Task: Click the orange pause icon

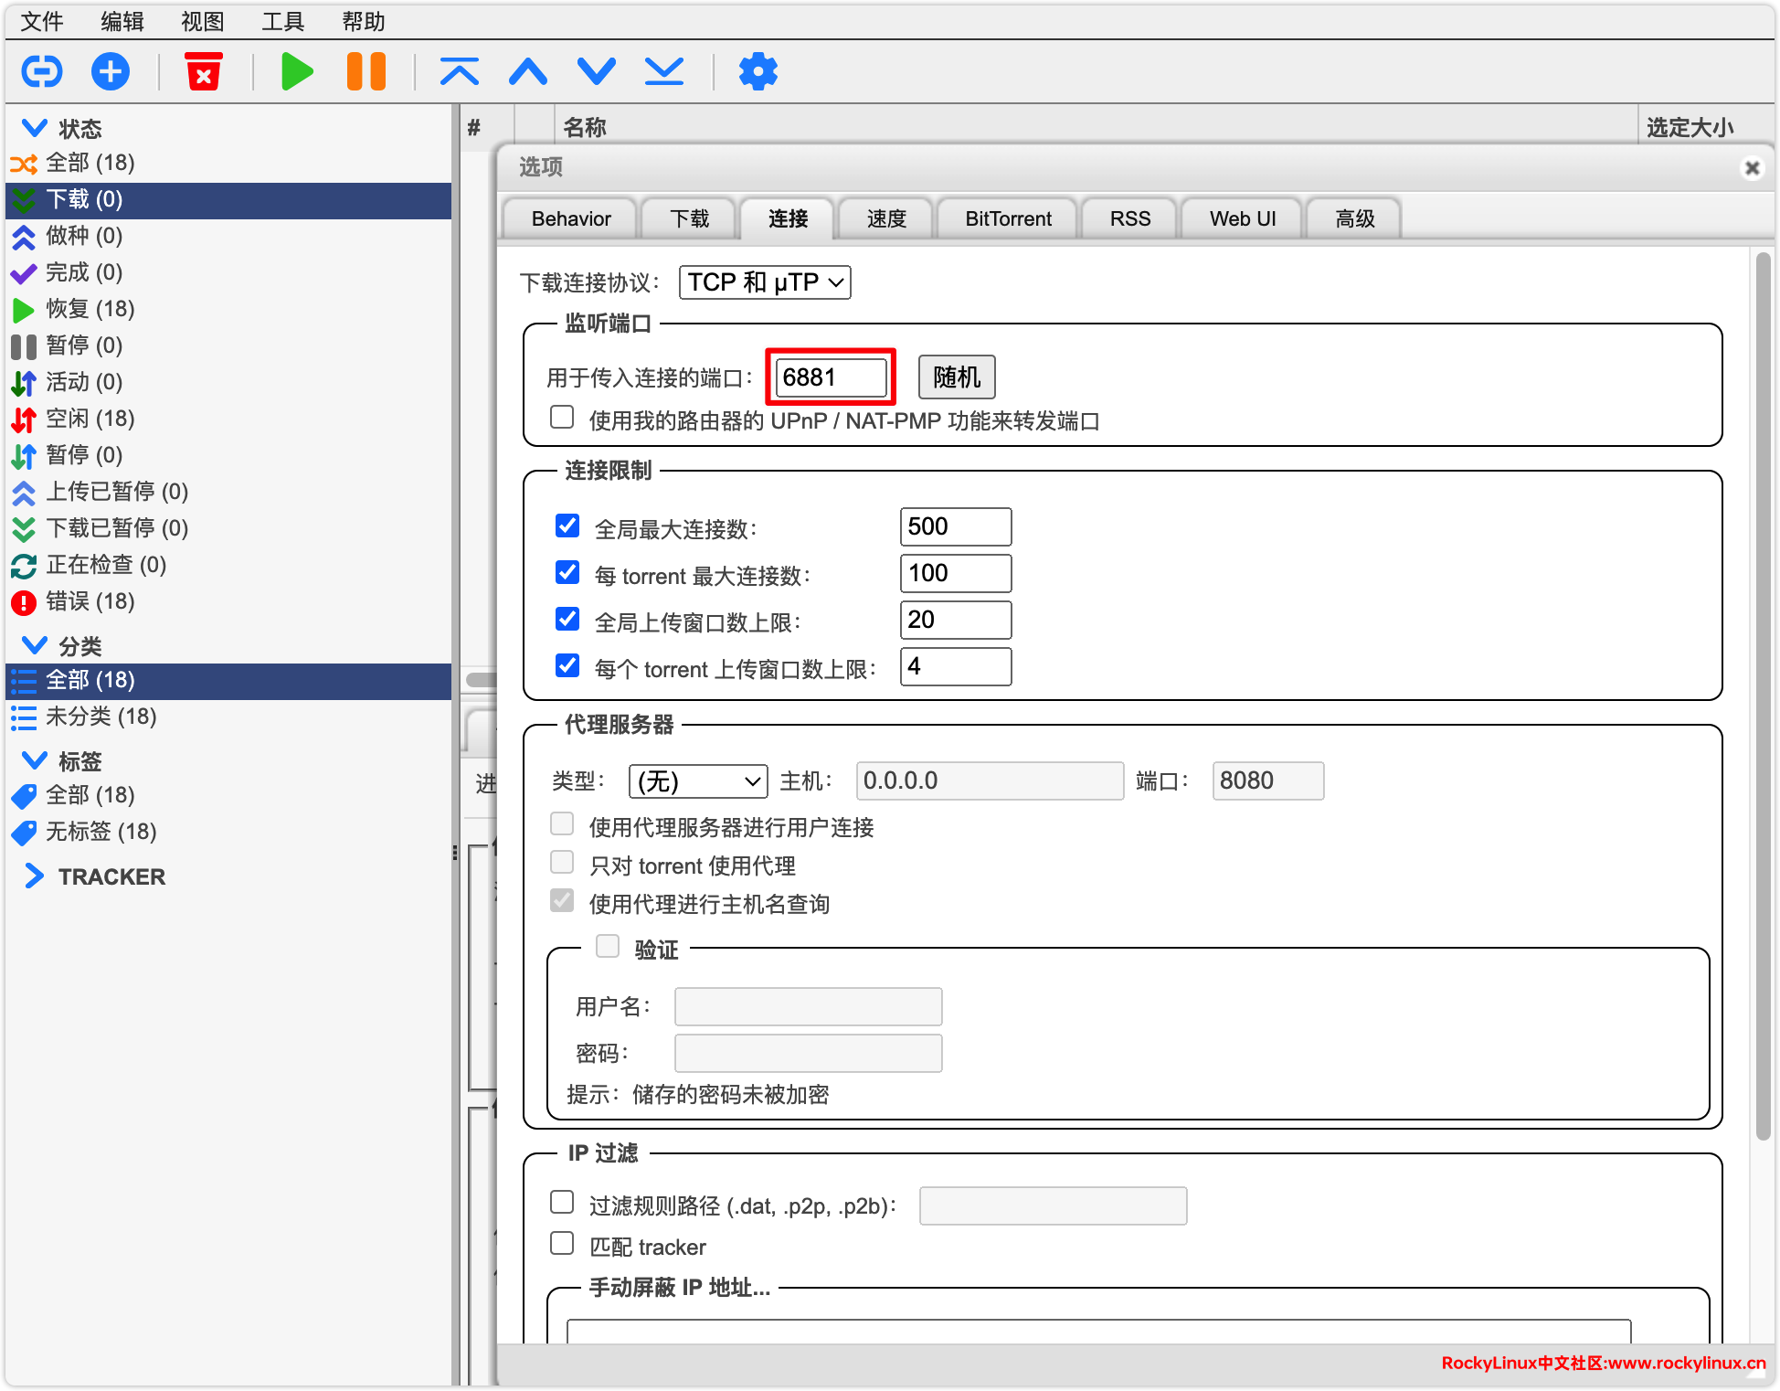Action: 366,71
